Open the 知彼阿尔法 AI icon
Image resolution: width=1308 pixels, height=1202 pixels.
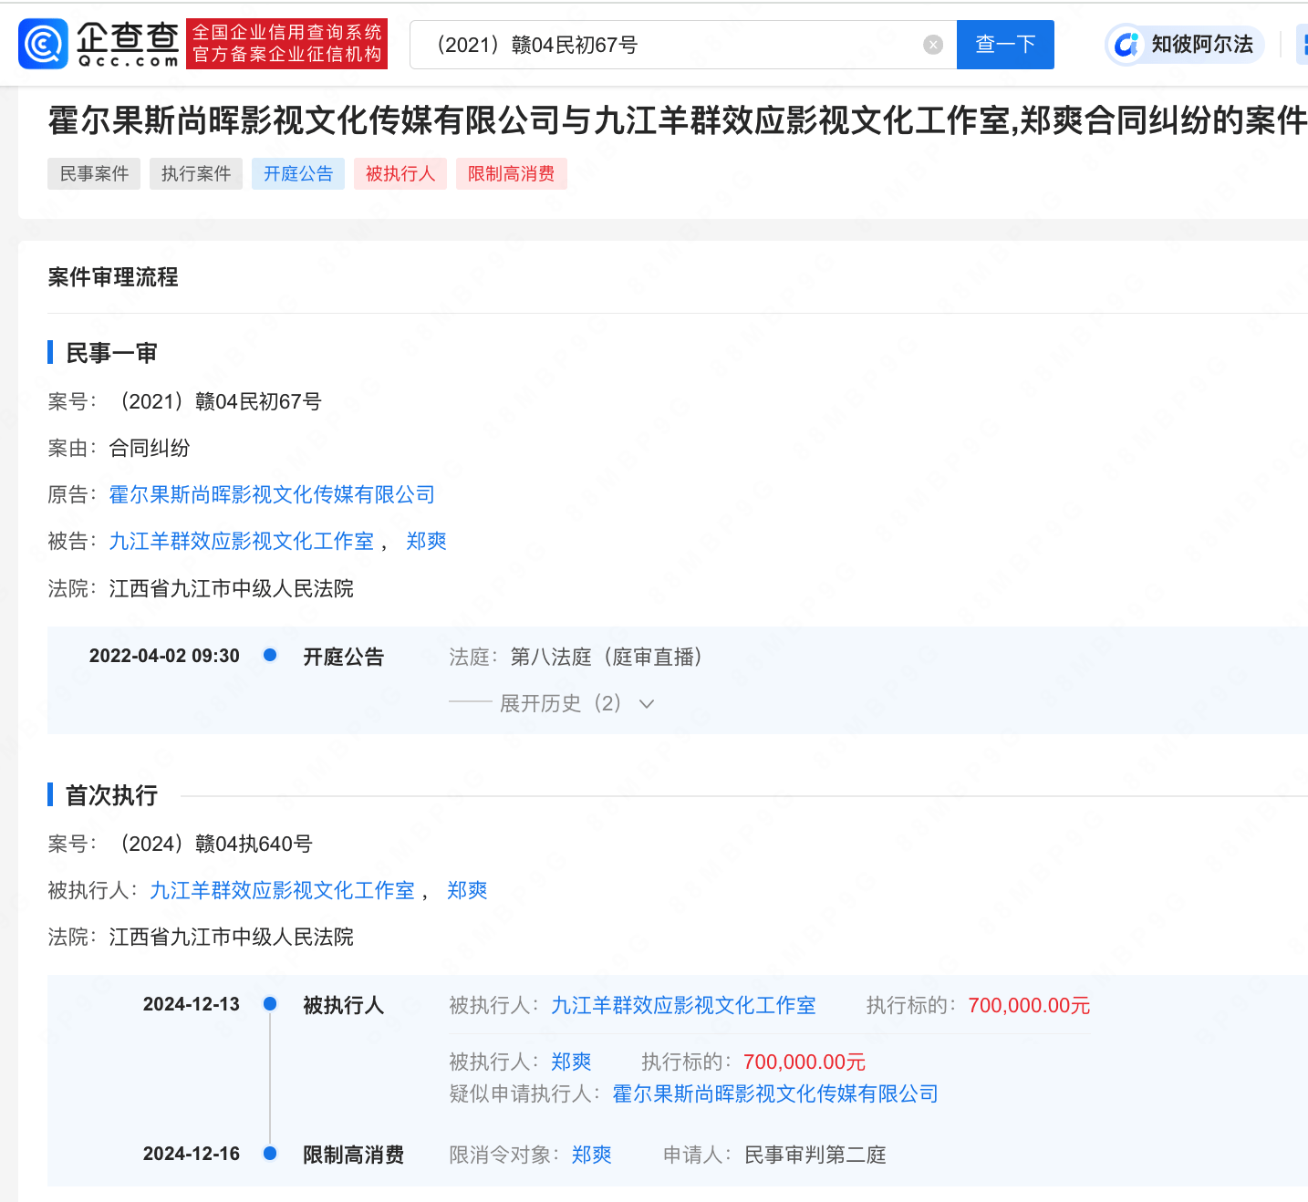click(x=1127, y=44)
